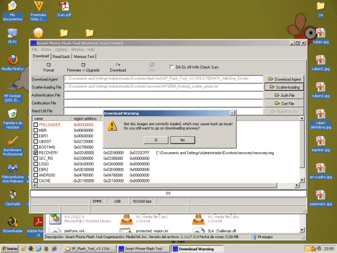Open JDownloader desktop shortcut
Viewport: 337px width, 253px height.
[x=13, y=225]
